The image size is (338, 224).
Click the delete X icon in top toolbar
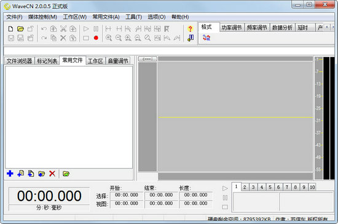point(63,38)
